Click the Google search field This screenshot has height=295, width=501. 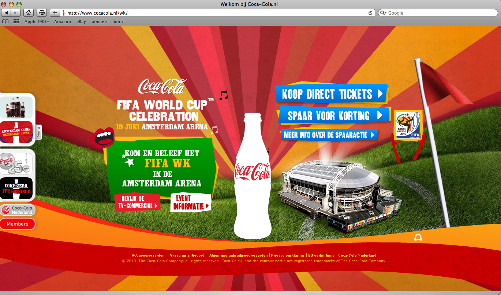pos(437,13)
